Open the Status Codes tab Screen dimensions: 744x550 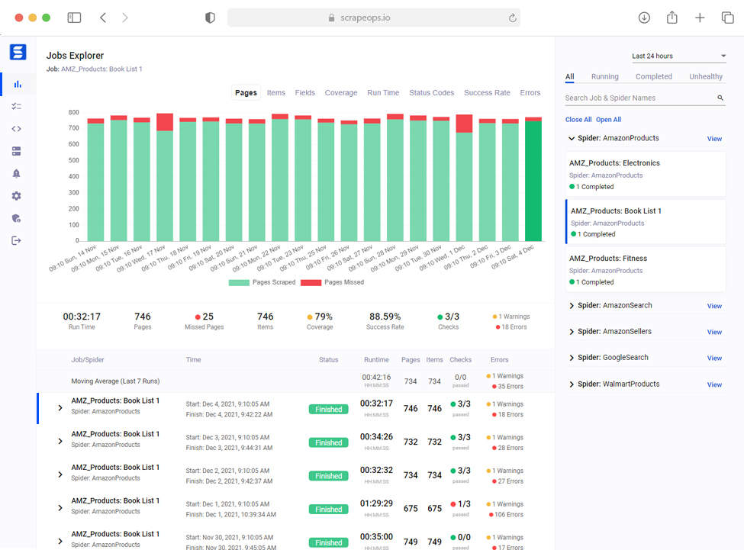pos(431,92)
